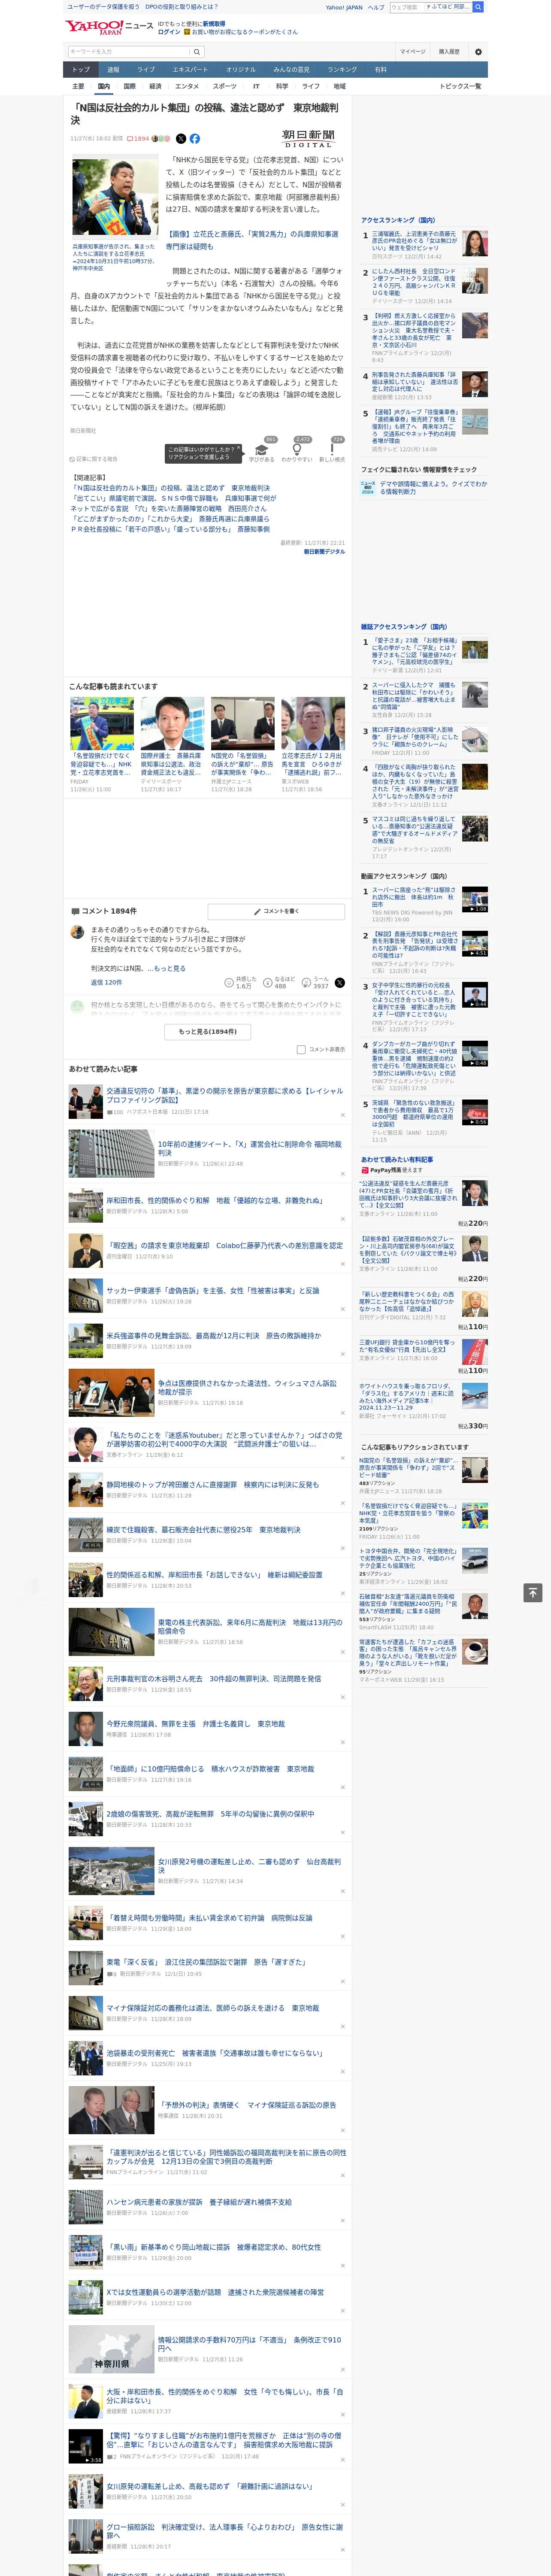Open related link ＰＲ会社長投稿に「若干の戸惑い」
This screenshot has width=551, height=2576.
pos(169,529)
